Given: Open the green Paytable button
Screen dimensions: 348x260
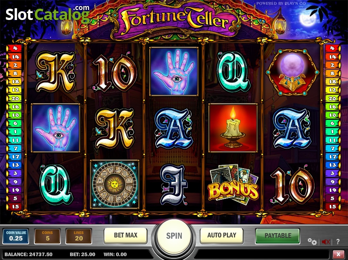Looking at the screenshot, I should point(278,236).
